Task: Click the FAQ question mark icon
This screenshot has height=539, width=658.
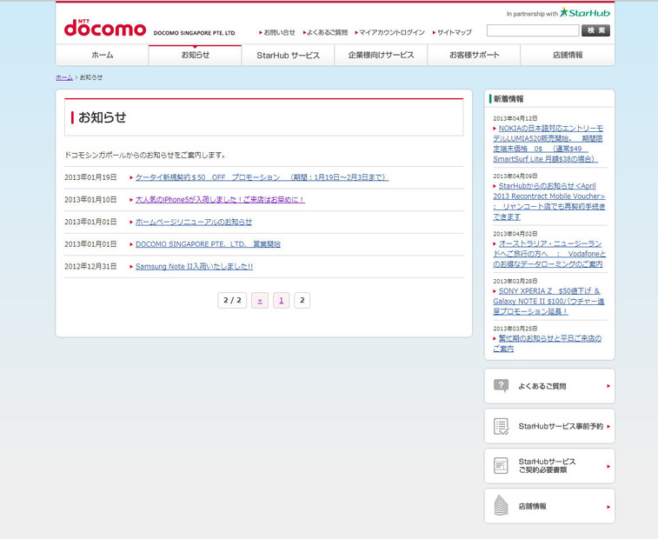Action: [x=501, y=386]
